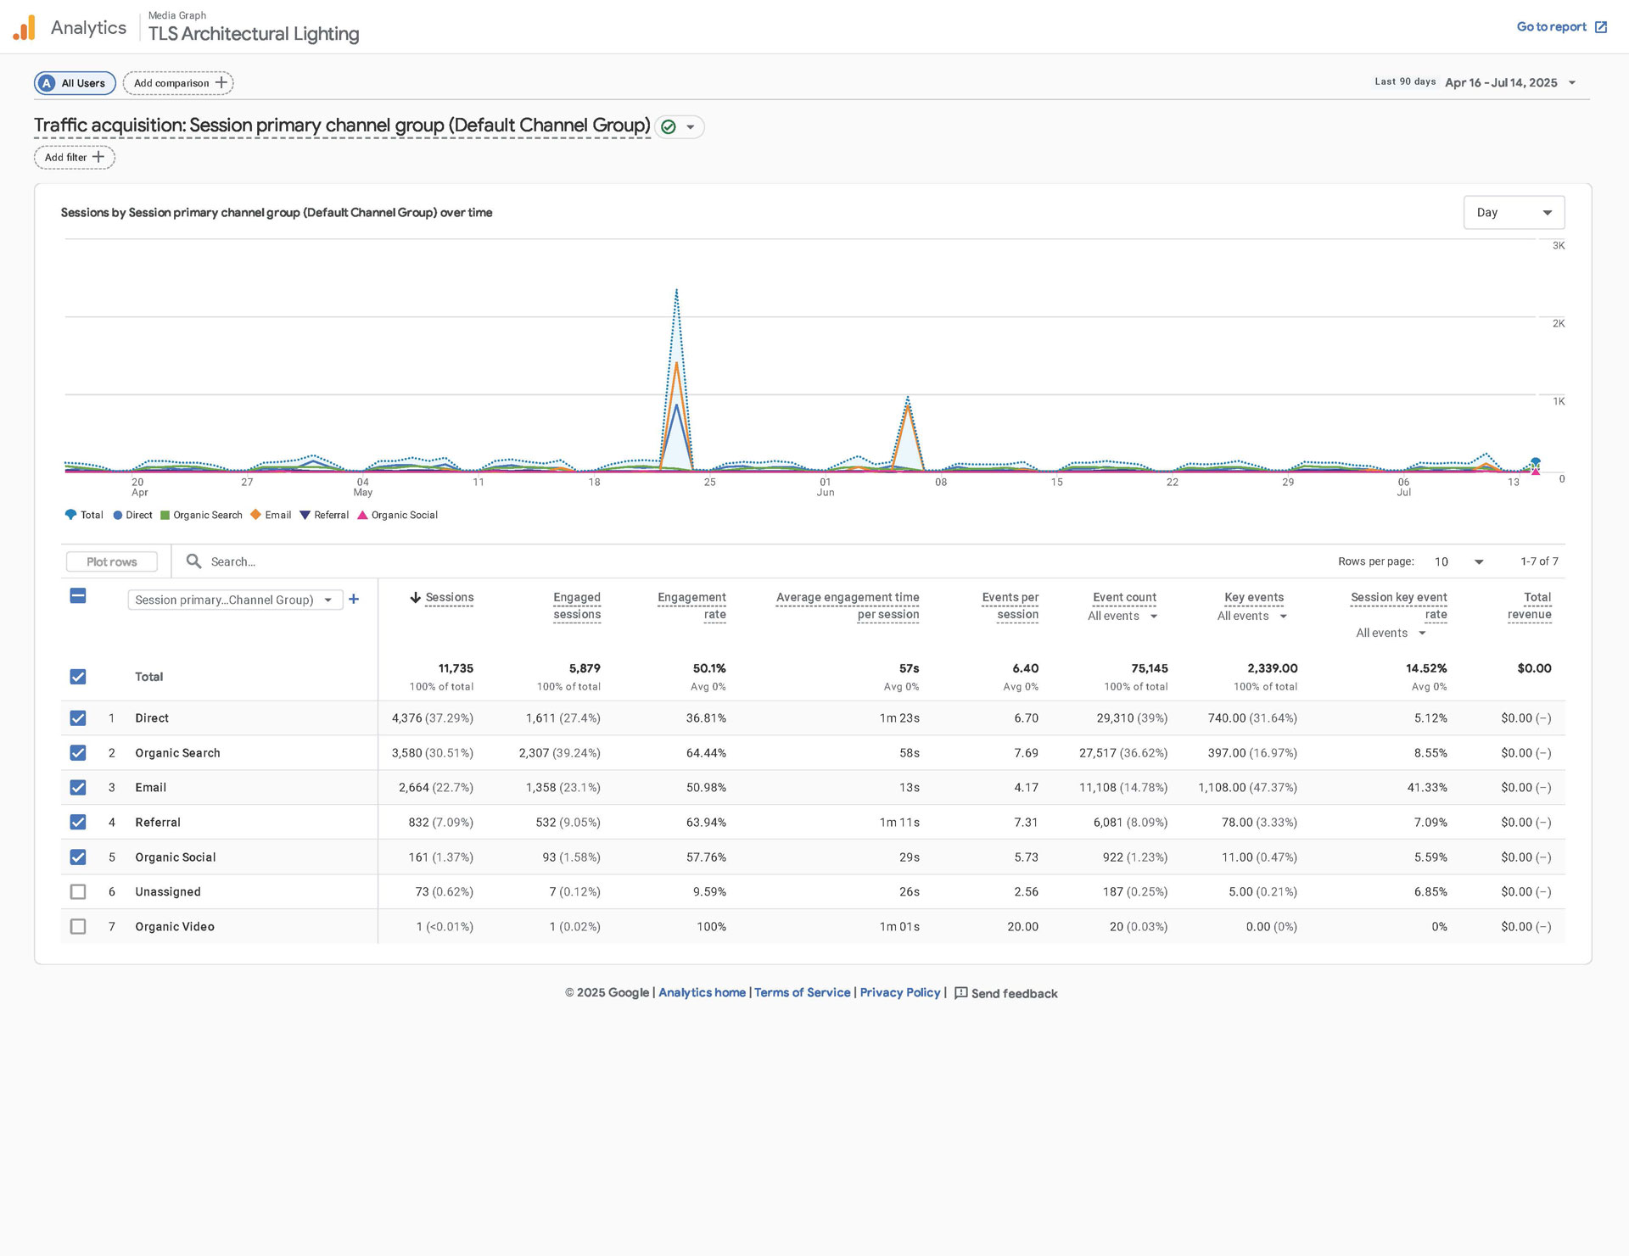The height and width of the screenshot is (1256, 1629).
Task: Click the Send feedback icon in footer
Action: [961, 993]
